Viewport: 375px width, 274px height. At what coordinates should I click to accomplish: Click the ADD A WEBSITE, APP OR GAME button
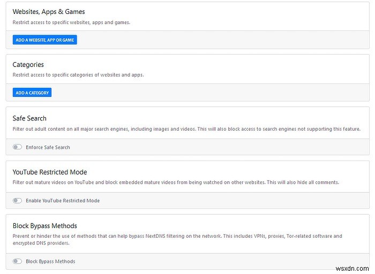click(45, 40)
